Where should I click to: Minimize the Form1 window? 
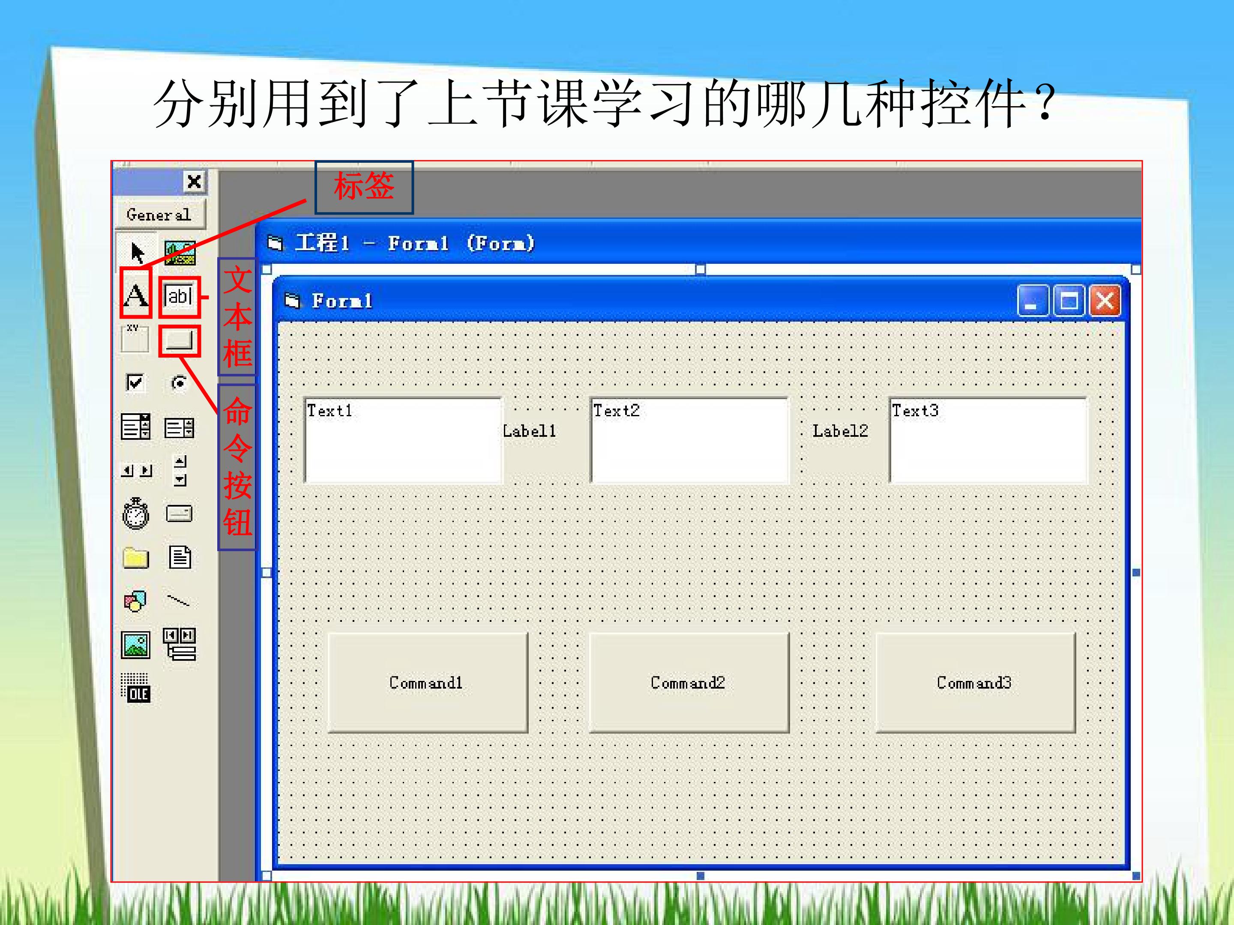pyautogui.click(x=1033, y=301)
